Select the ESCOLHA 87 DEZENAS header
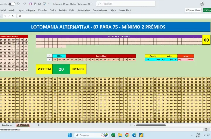 click(119, 37)
